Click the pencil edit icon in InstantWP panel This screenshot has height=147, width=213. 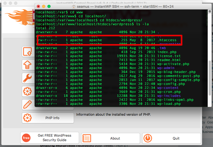[27, 105]
